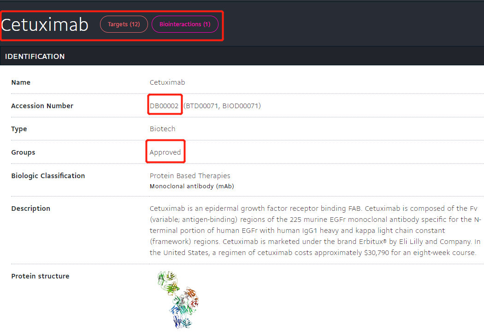This screenshot has width=484, height=336.
Task: Click the Protein structure row label
Action: [40, 276]
